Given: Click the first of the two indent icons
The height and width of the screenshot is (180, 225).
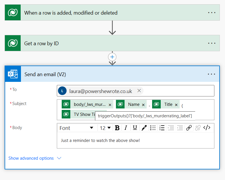Looking at the screenshot, I should [171, 128].
